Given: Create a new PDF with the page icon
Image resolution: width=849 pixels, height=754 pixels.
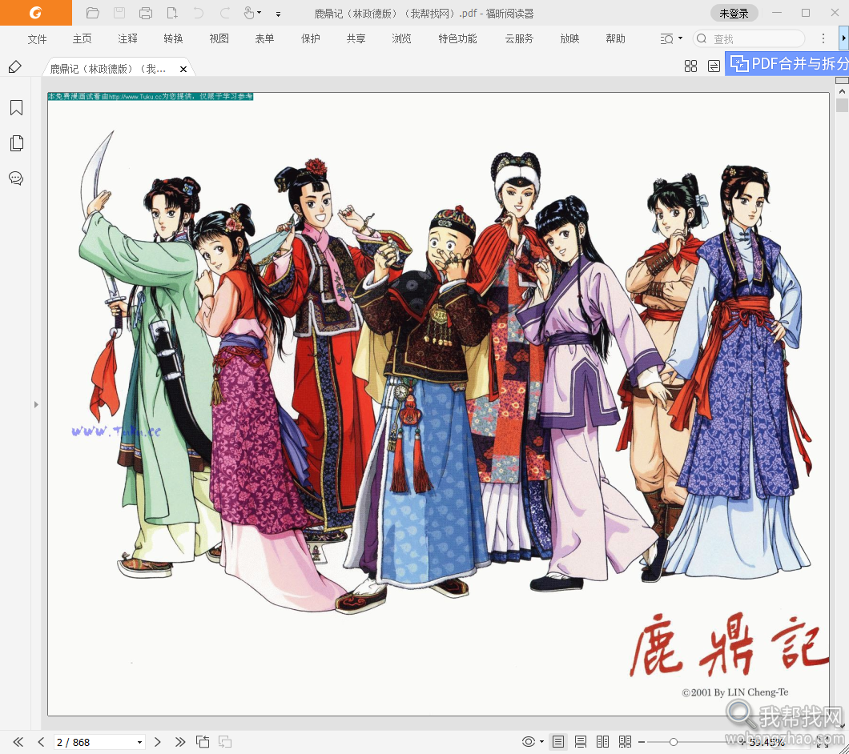Looking at the screenshot, I should click(x=172, y=13).
